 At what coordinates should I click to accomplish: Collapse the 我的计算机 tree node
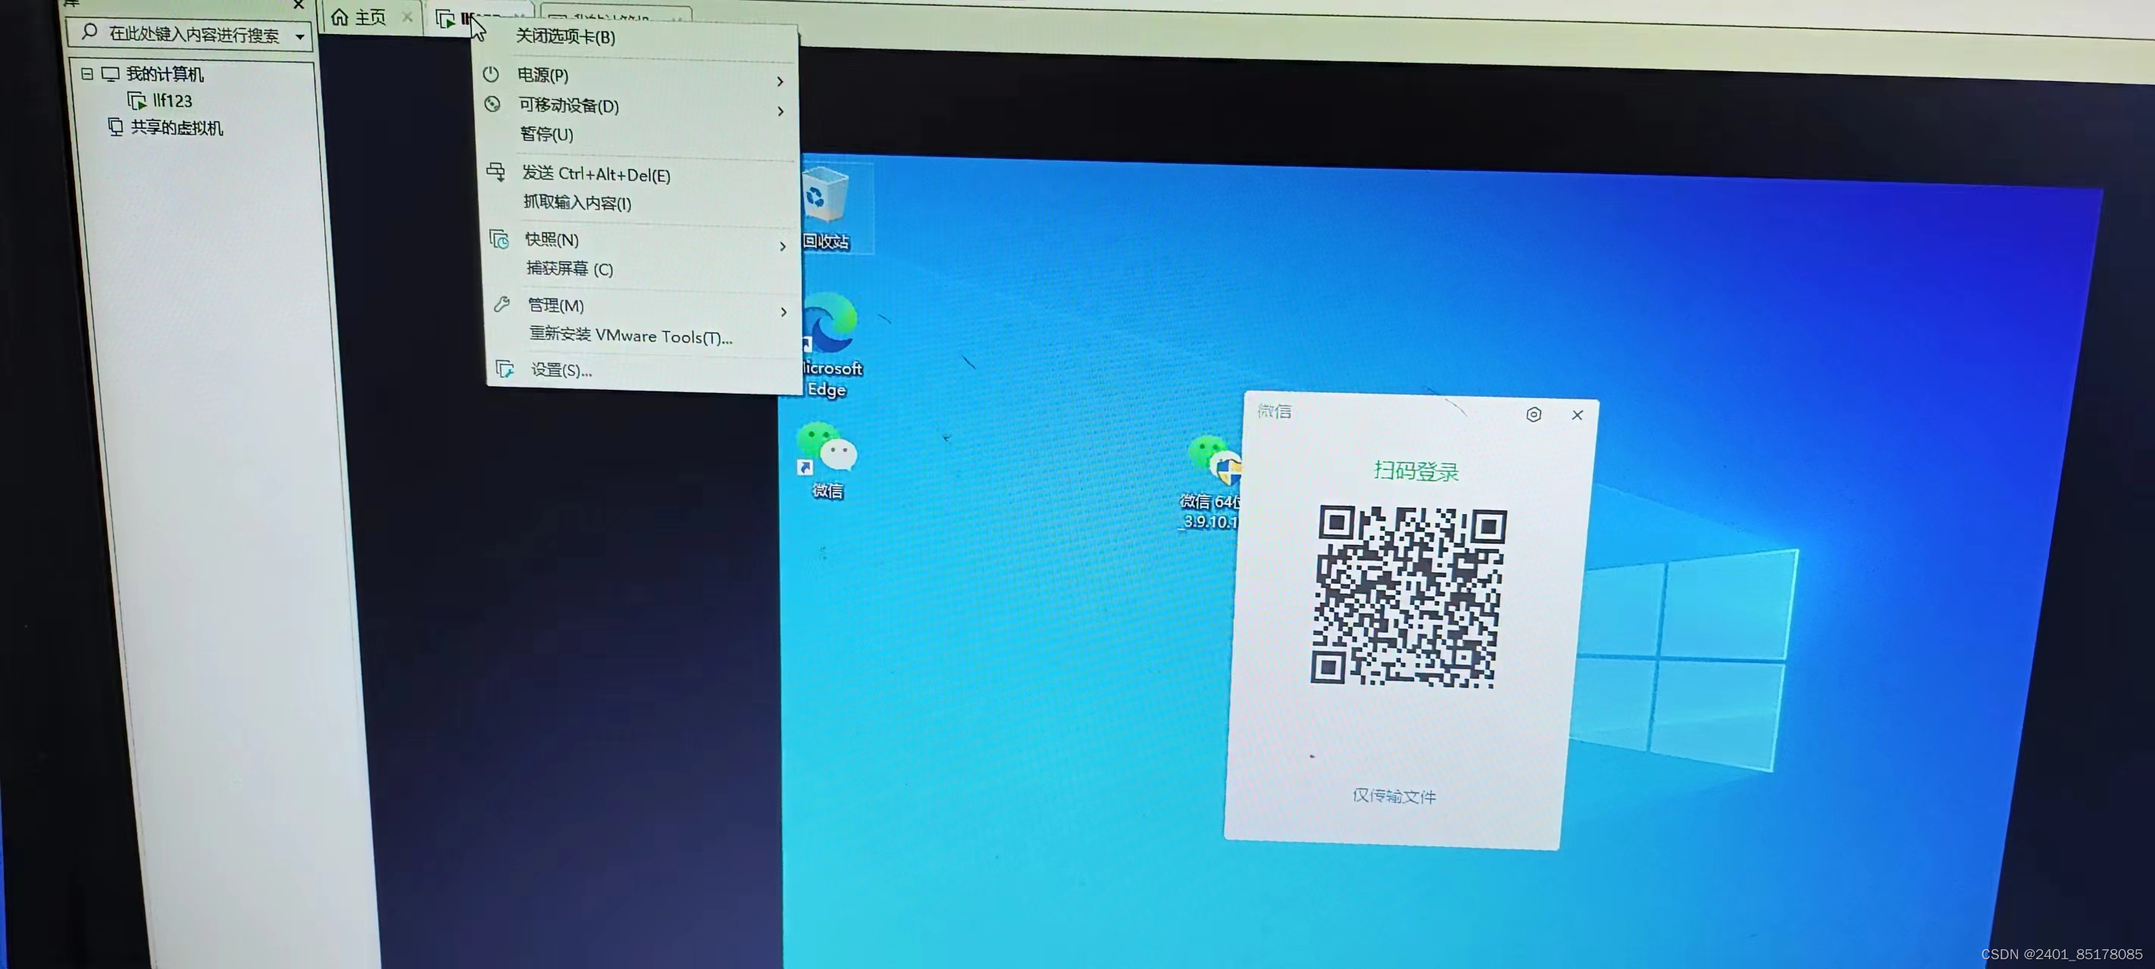[87, 73]
